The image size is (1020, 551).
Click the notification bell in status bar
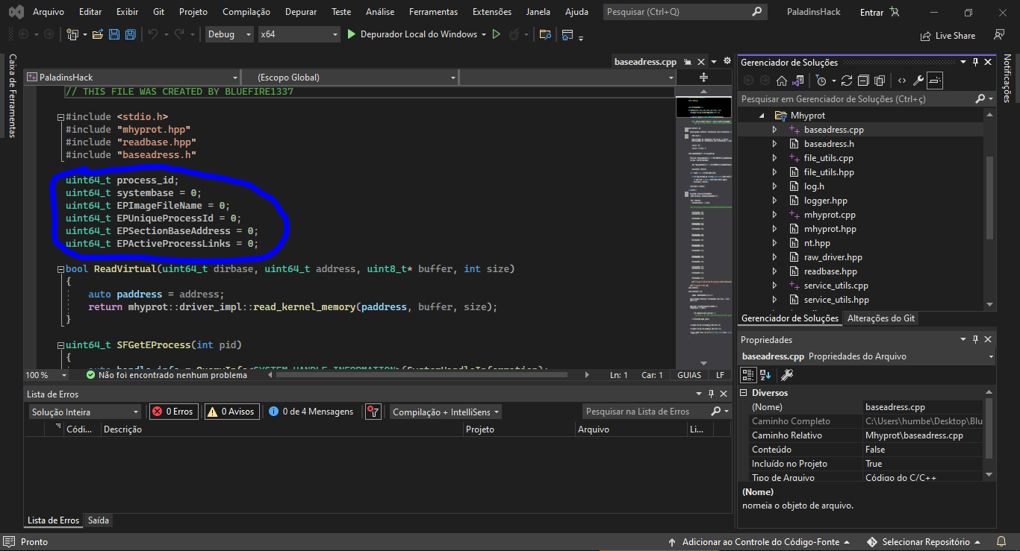pos(1001,542)
